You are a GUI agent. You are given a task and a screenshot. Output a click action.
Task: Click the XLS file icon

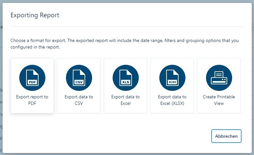coord(126,78)
